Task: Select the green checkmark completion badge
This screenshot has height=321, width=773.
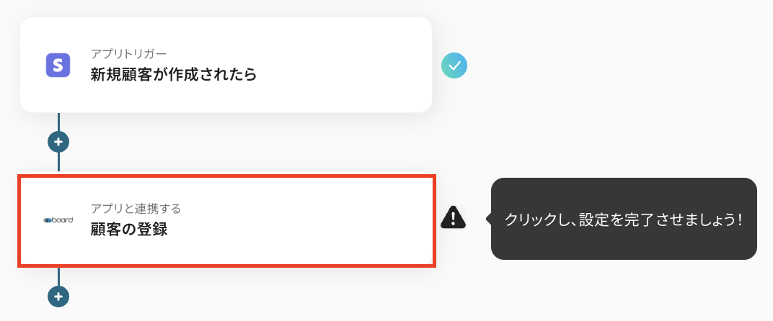Action: pos(454,65)
